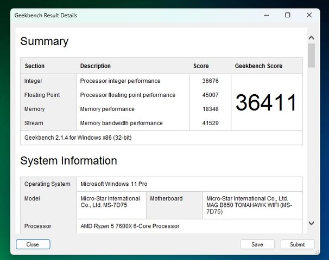Select the Description column header
Screen dimensions: 329x260
[96, 66]
